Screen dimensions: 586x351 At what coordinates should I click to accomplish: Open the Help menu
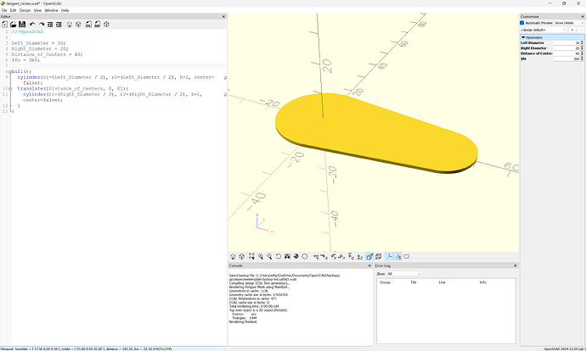(x=65, y=10)
